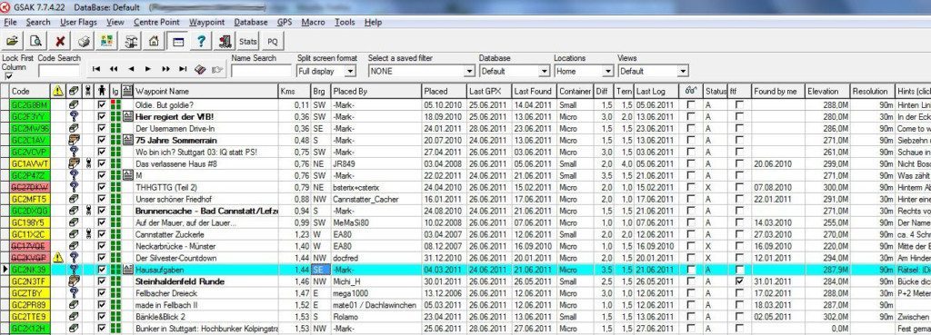
Task: Toggle Lock First Column checkbox
Action: tap(8, 76)
